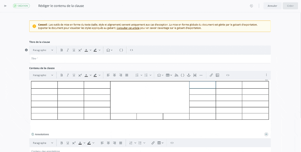The width and height of the screenshot is (301, 152).
Task: Click the help icon next to Annuler
Action: pyautogui.click(x=252, y=6)
